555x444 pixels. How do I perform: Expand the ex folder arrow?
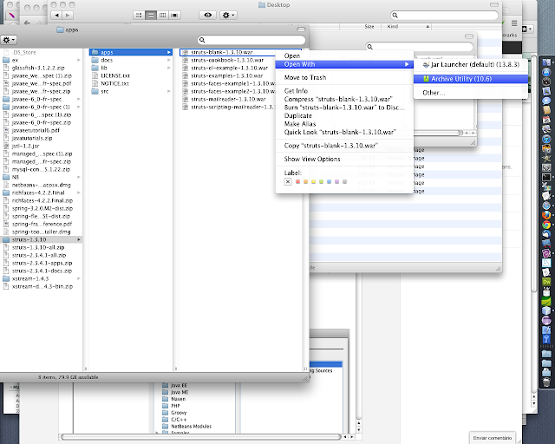(79, 60)
